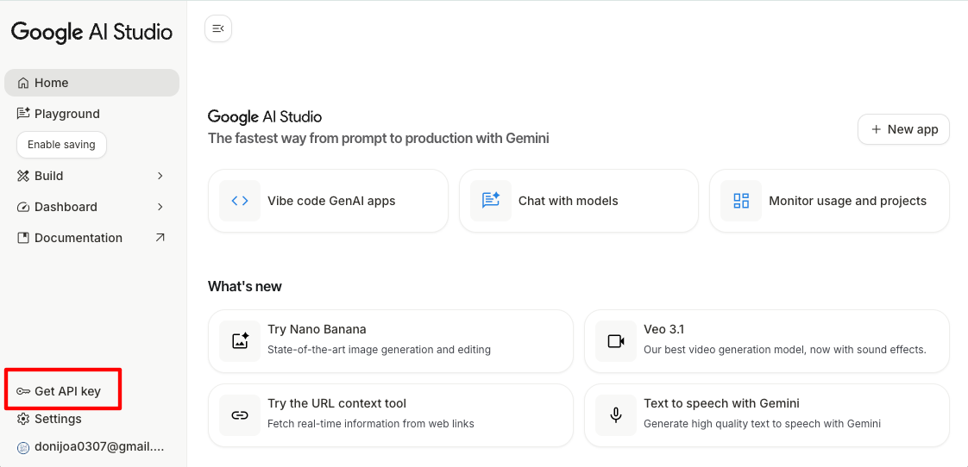Collapse the sidebar with the menu toggle icon
Screen dimensions: 968x467
(218, 28)
